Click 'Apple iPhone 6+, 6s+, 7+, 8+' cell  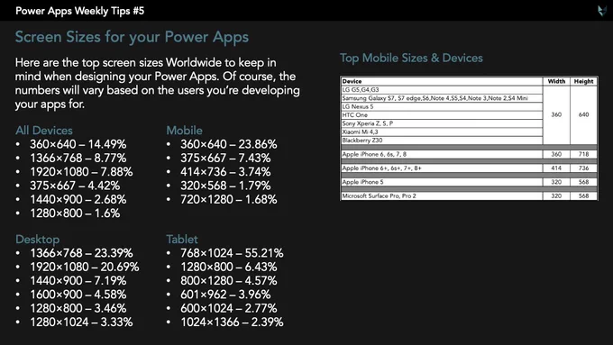pyautogui.click(x=442, y=168)
